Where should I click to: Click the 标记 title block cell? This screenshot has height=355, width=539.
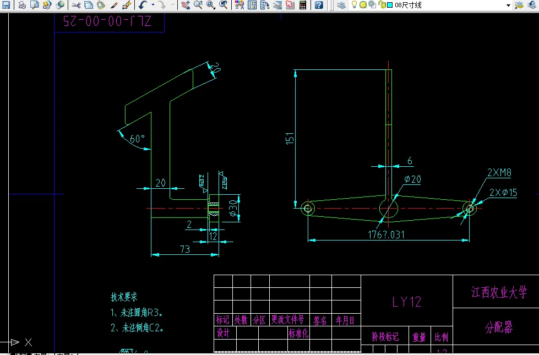(x=223, y=320)
